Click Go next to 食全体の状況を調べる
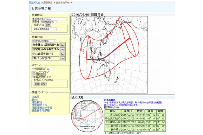Screen dimensions: 203x135 [x=62, y=45]
